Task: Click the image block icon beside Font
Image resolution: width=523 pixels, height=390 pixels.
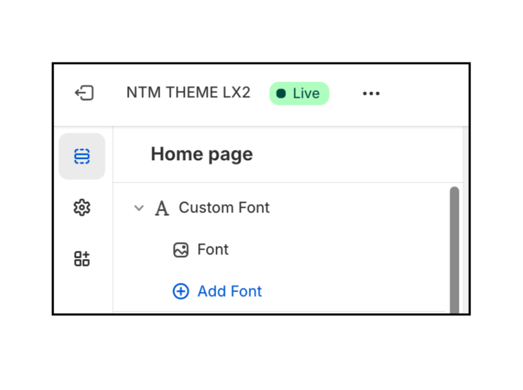Action: [x=181, y=250]
